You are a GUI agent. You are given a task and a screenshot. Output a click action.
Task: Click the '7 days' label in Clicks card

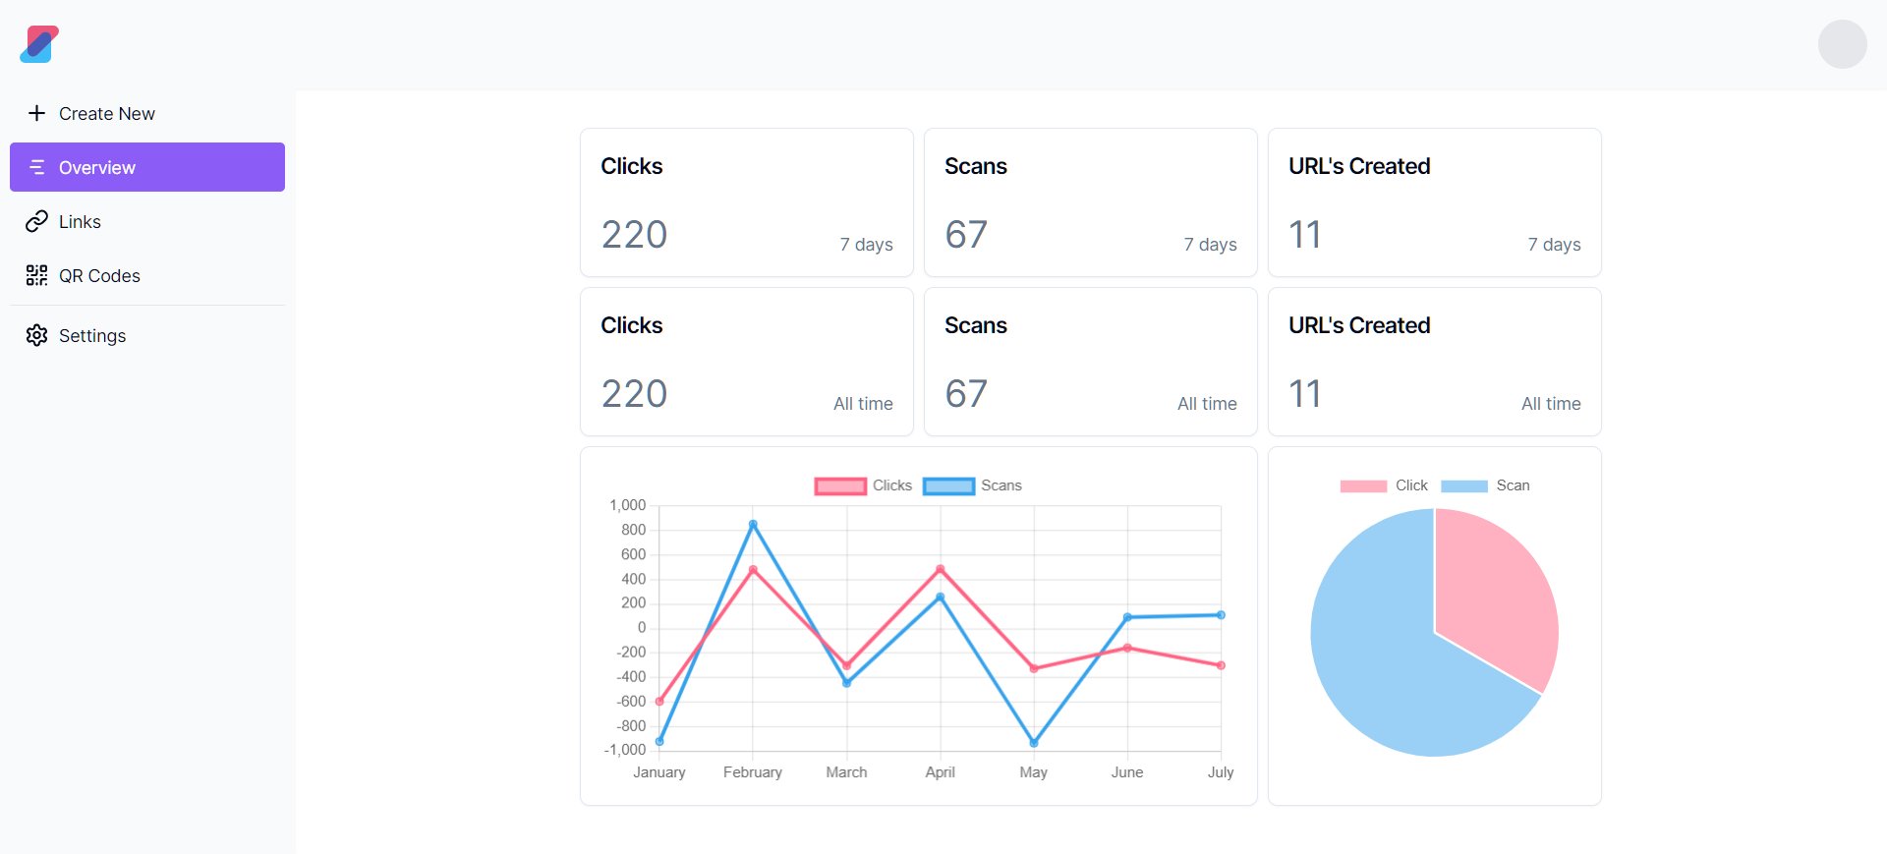[866, 245]
